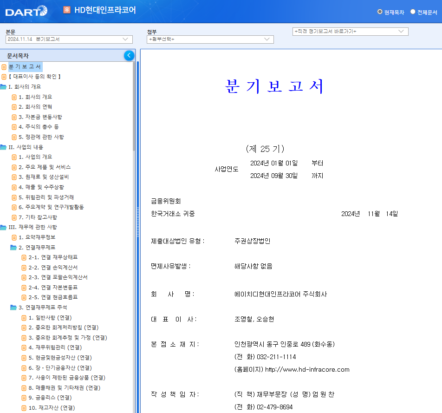Image resolution: width=442 pixels, height=413 pixels.
Task: Open '【 대표이사 등의 확인 】' in the table of contents
Action: pyautogui.click(x=36, y=76)
